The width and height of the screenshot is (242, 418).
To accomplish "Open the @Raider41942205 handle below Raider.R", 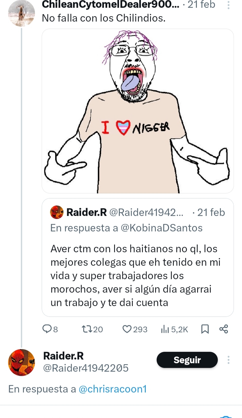I will (x=86, y=369).
